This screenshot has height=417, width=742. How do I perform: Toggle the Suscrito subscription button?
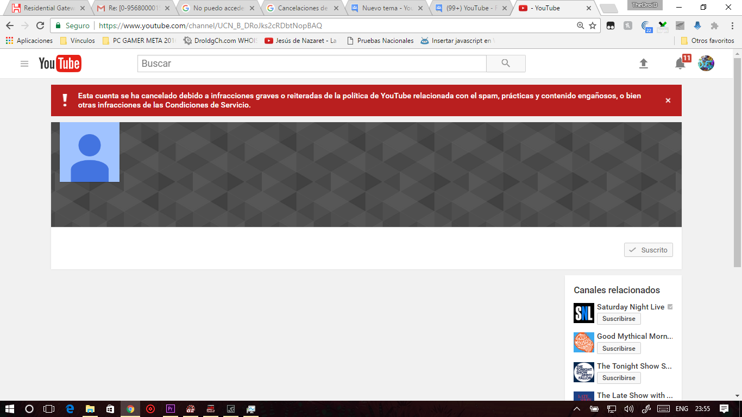pos(649,250)
